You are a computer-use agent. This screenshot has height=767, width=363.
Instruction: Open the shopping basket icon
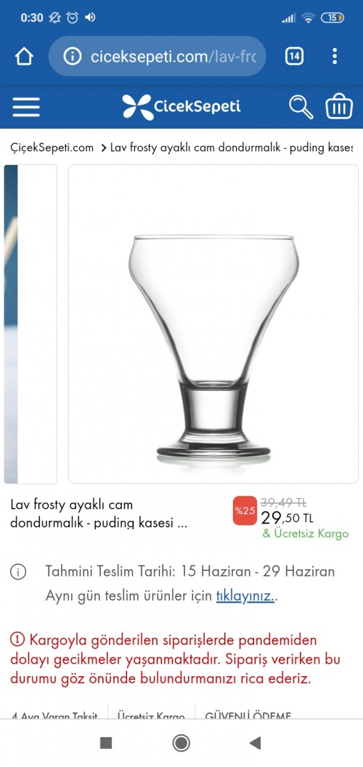(x=339, y=107)
